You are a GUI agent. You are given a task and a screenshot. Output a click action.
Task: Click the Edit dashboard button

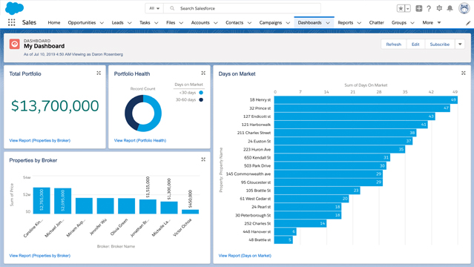415,44
